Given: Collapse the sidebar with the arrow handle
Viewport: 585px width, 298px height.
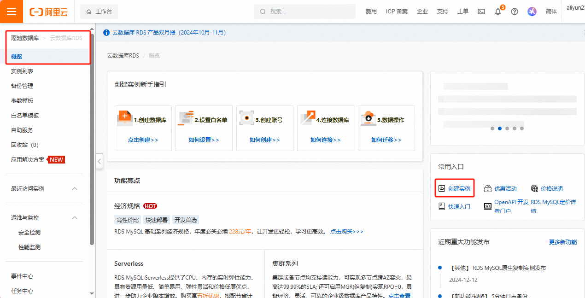Looking at the screenshot, I should point(99,161).
